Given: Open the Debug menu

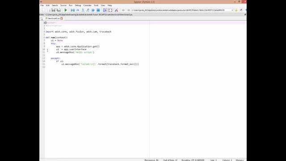Looking at the screenshot, I should [x=78, y=5].
